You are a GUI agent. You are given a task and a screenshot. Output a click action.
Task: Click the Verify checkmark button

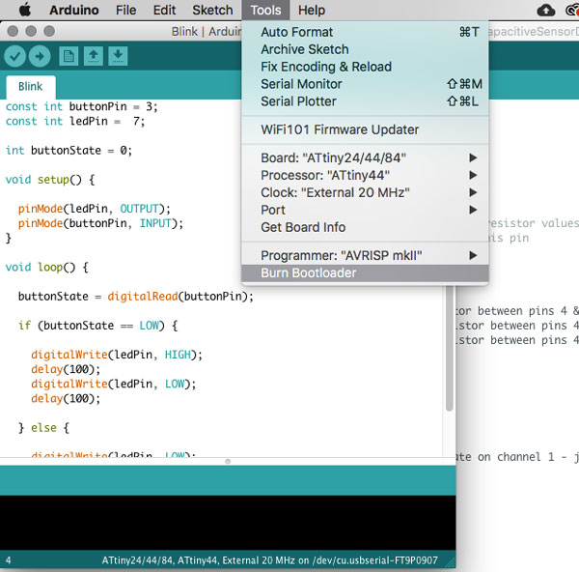14,56
